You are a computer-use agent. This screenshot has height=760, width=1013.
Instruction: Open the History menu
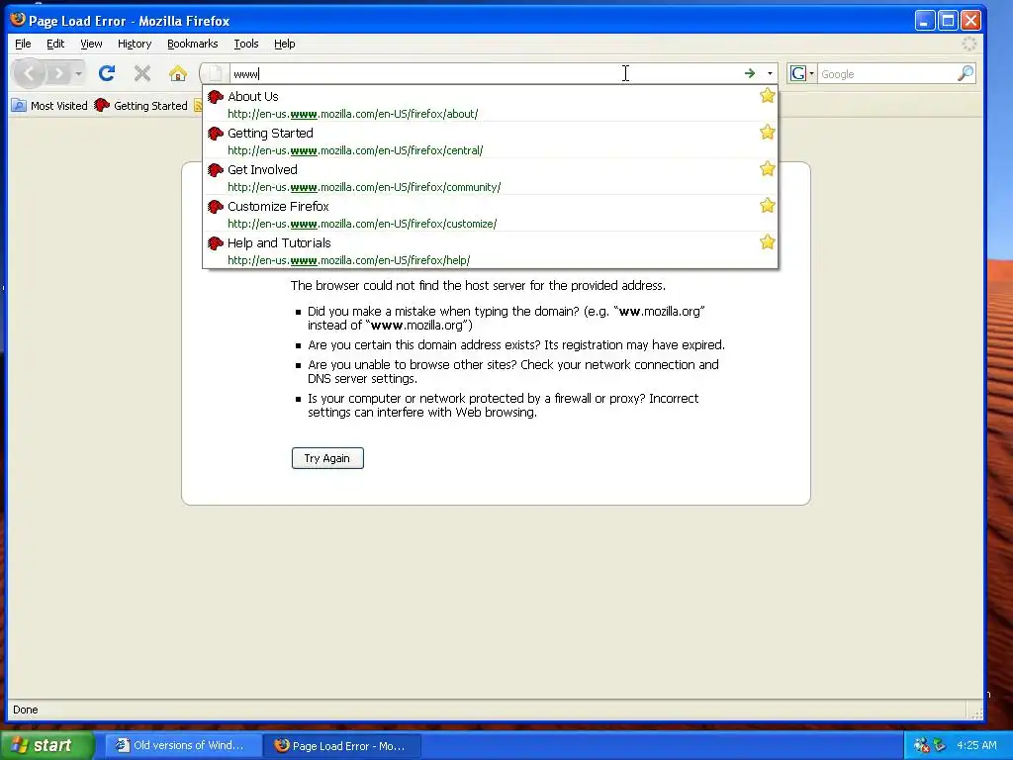pyautogui.click(x=135, y=44)
